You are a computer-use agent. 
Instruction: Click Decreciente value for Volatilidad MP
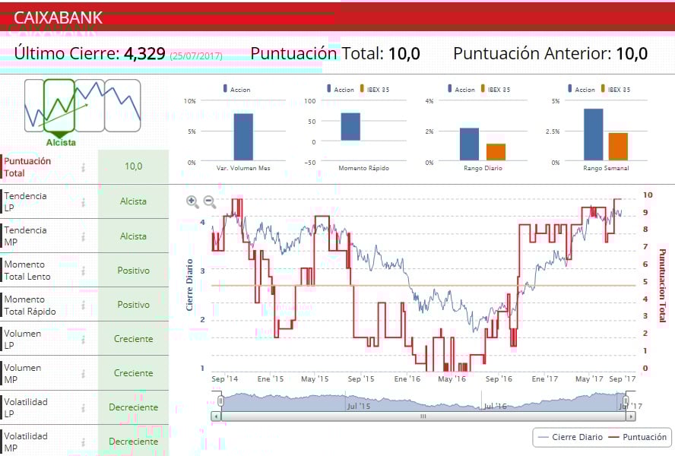point(134,442)
